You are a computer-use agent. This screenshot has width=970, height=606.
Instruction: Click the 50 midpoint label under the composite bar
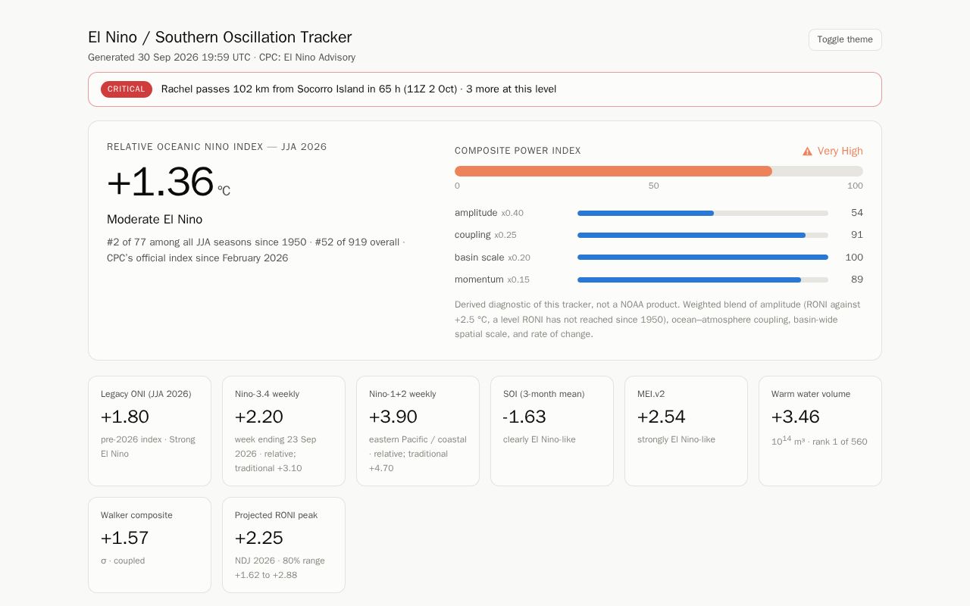653,186
